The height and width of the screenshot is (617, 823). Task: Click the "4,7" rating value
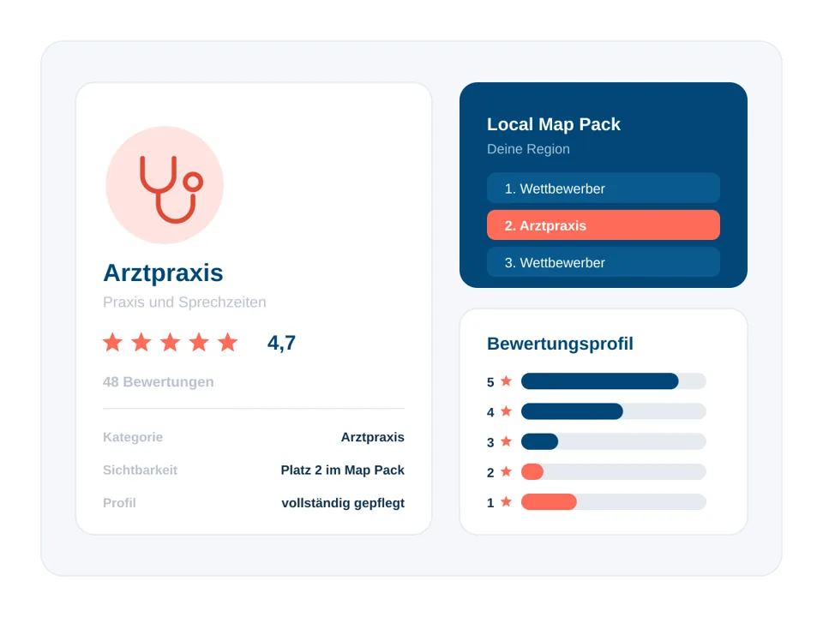click(x=281, y=343)
